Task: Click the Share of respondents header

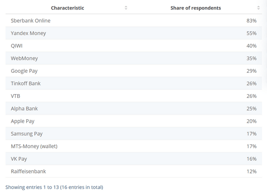Action: point(195,8)
